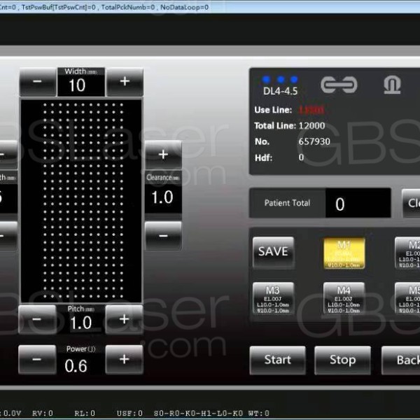Select the M4 memory preset
Screen dimensions: 420x420
click(344, 297)
